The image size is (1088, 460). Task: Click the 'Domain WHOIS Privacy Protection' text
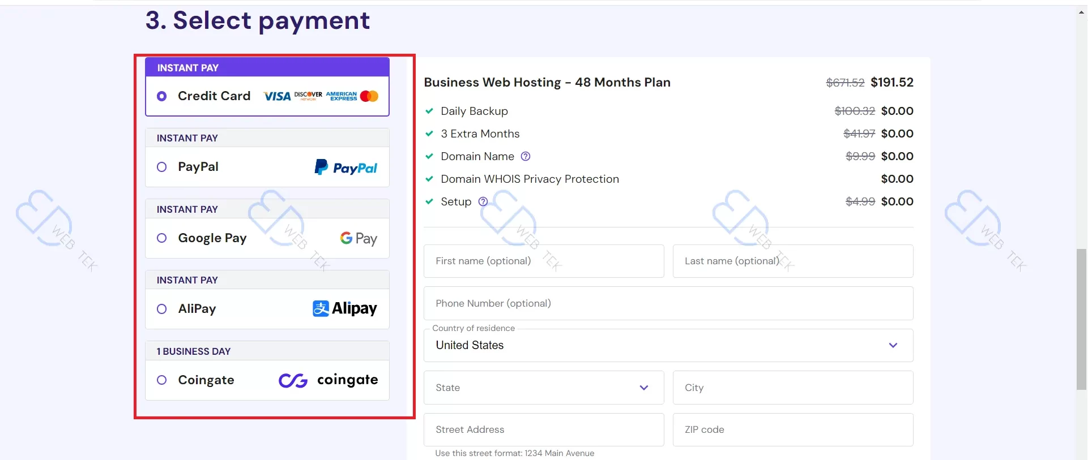530,179
